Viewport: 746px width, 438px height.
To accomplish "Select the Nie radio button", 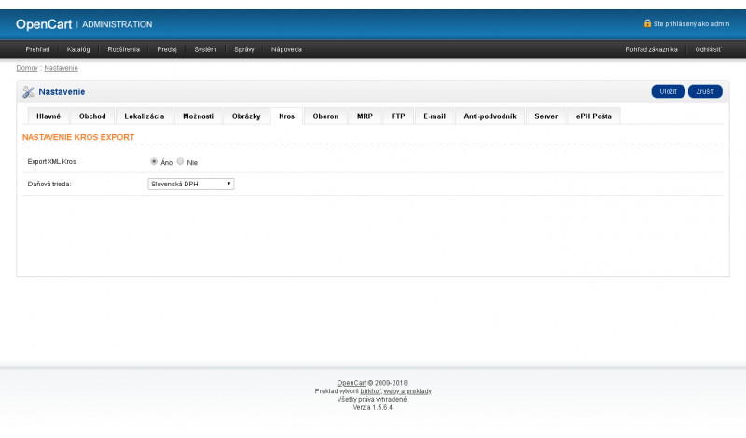I will click(x=180, y=162).
